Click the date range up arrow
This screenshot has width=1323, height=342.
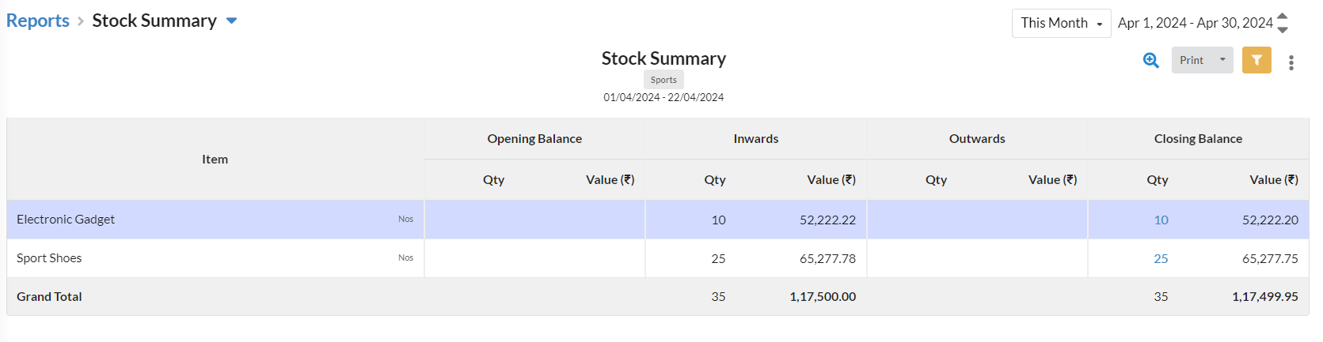pos(1283,17)
